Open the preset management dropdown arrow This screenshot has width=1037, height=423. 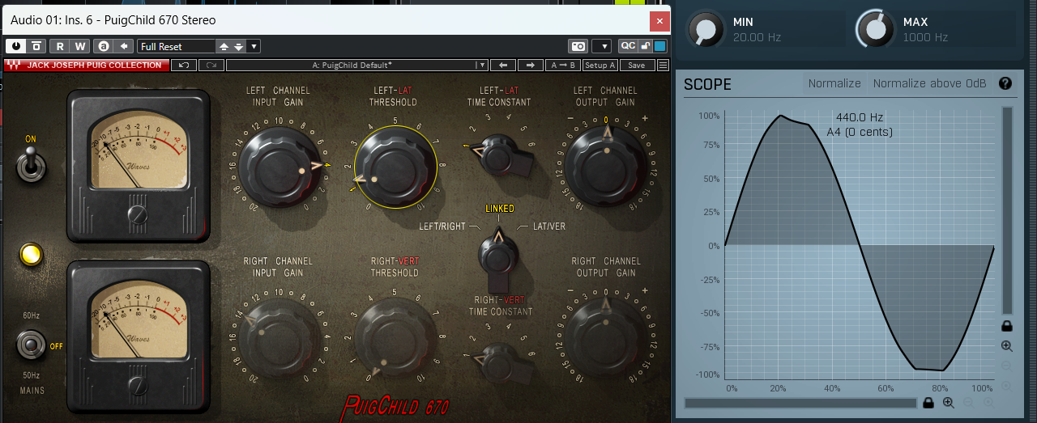254,47
